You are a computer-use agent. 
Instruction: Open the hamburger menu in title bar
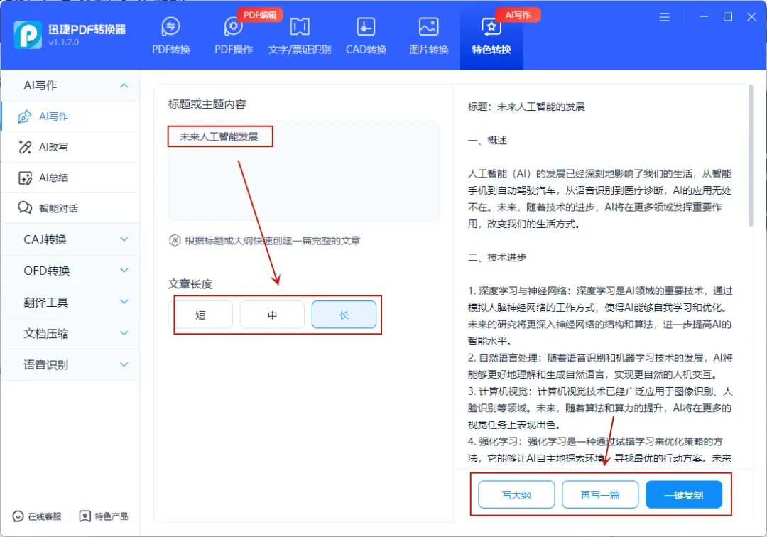click(664, 17)
